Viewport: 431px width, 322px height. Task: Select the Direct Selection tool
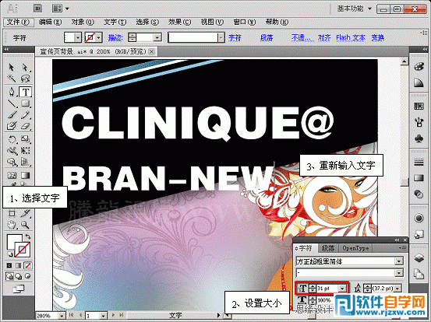click(x=25, y=67)
